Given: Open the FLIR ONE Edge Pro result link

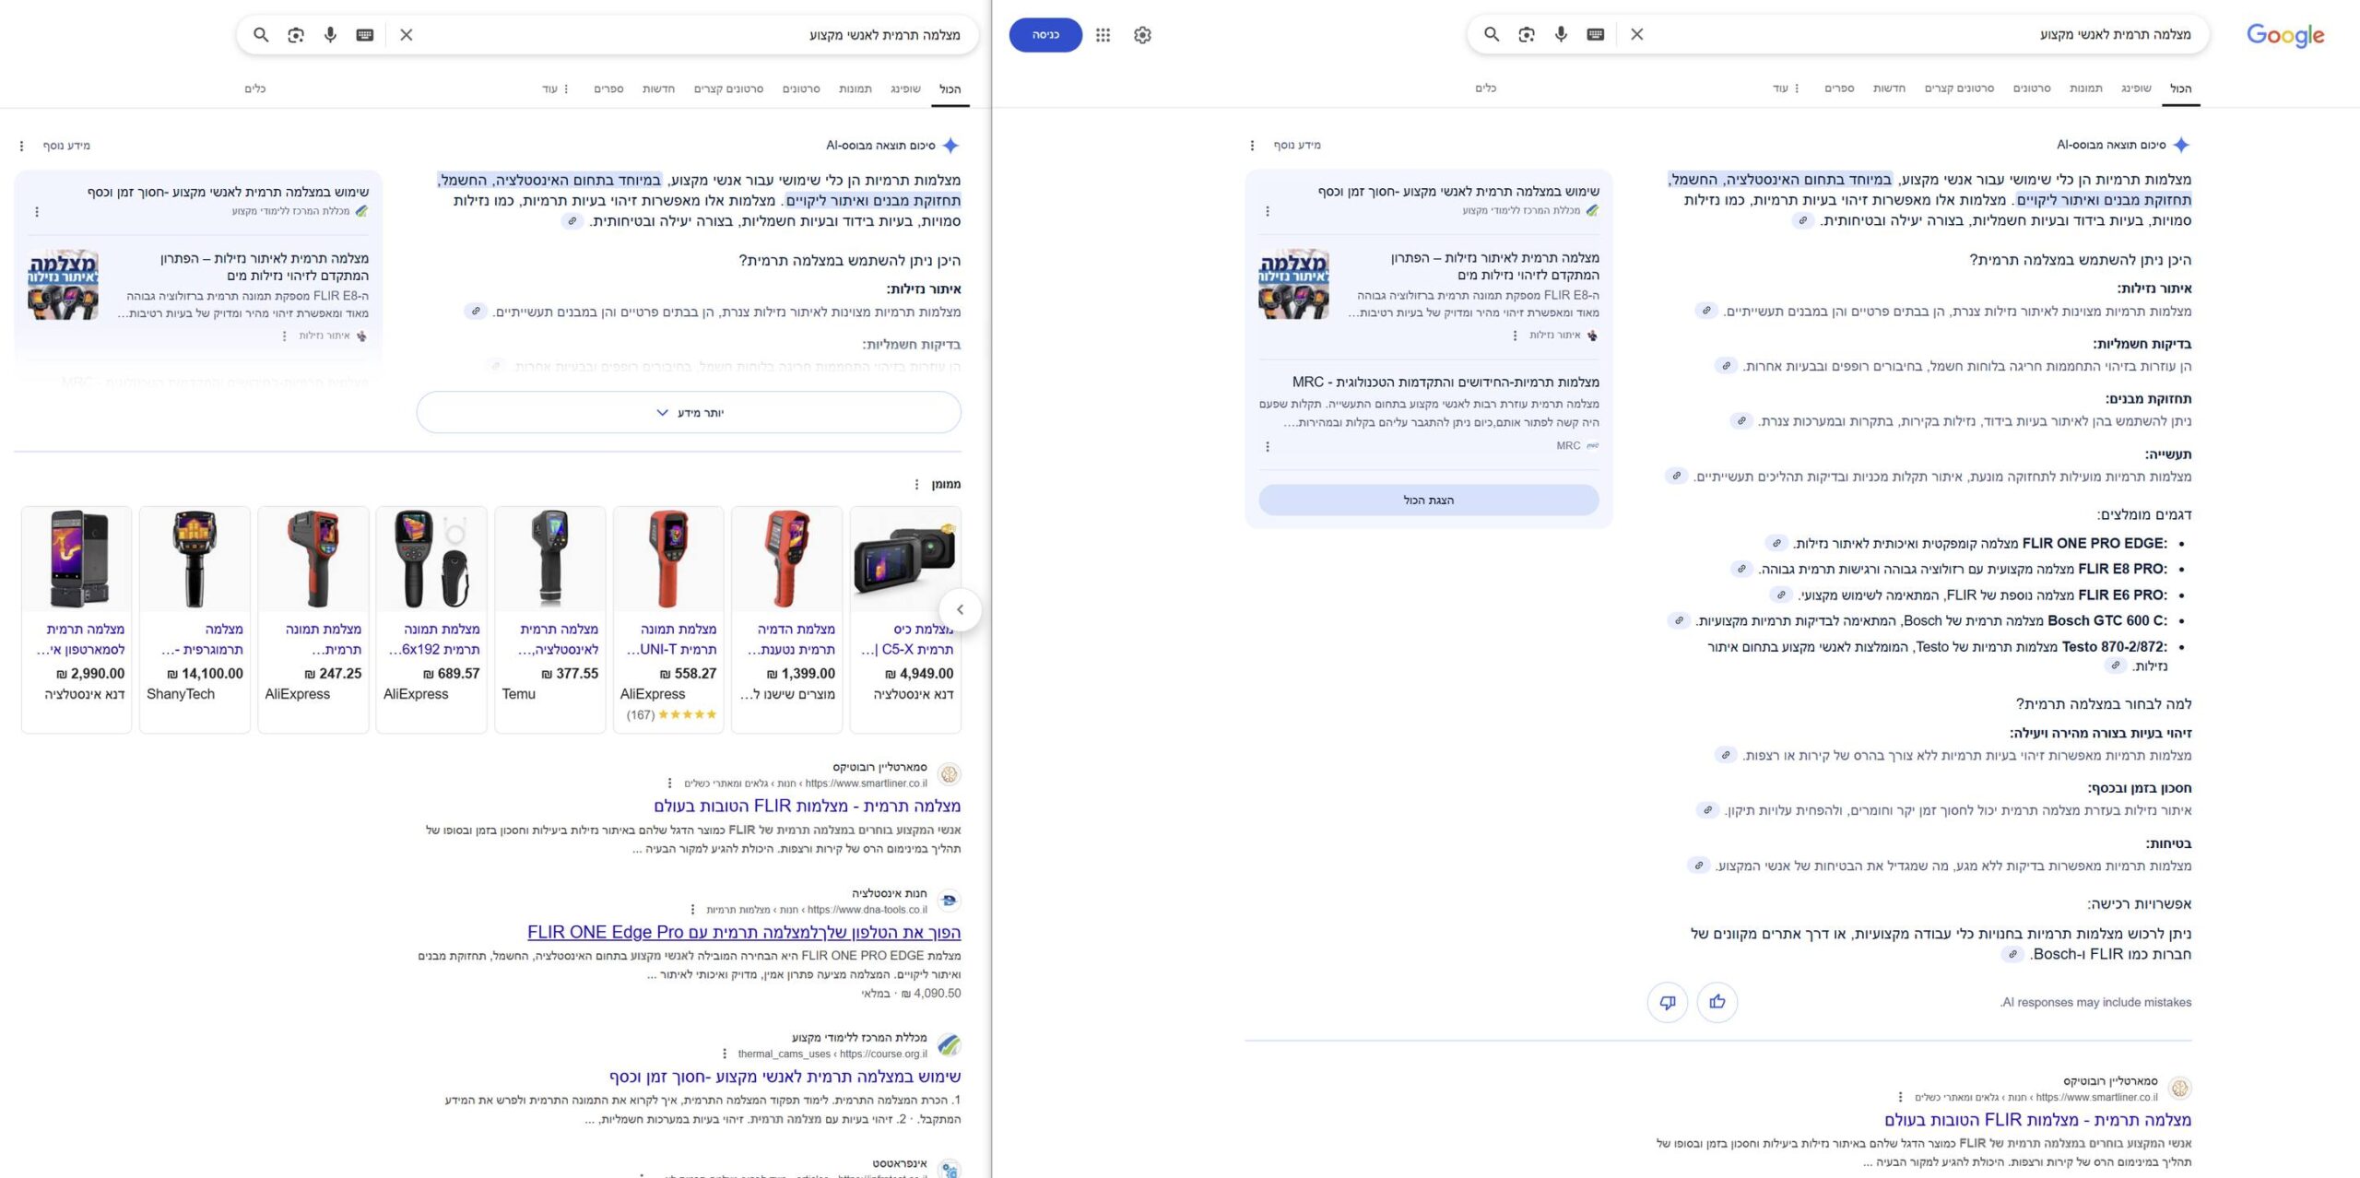Looking at the screenshot, I should (x=743, y=932).
